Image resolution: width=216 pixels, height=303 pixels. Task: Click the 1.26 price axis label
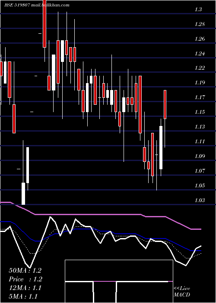[200, 39]
